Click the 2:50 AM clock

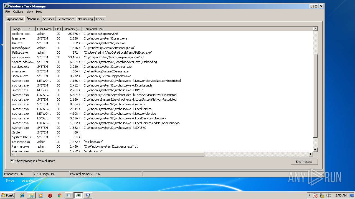[x=341, y=195]
